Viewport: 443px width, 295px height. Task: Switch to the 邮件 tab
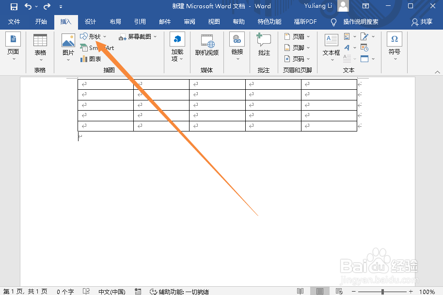pyautogui.click(x=165, y=22)
